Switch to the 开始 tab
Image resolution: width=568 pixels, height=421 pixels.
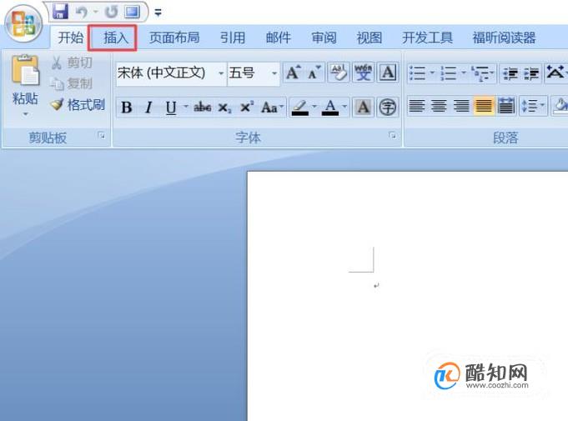[x=70, y=38]
